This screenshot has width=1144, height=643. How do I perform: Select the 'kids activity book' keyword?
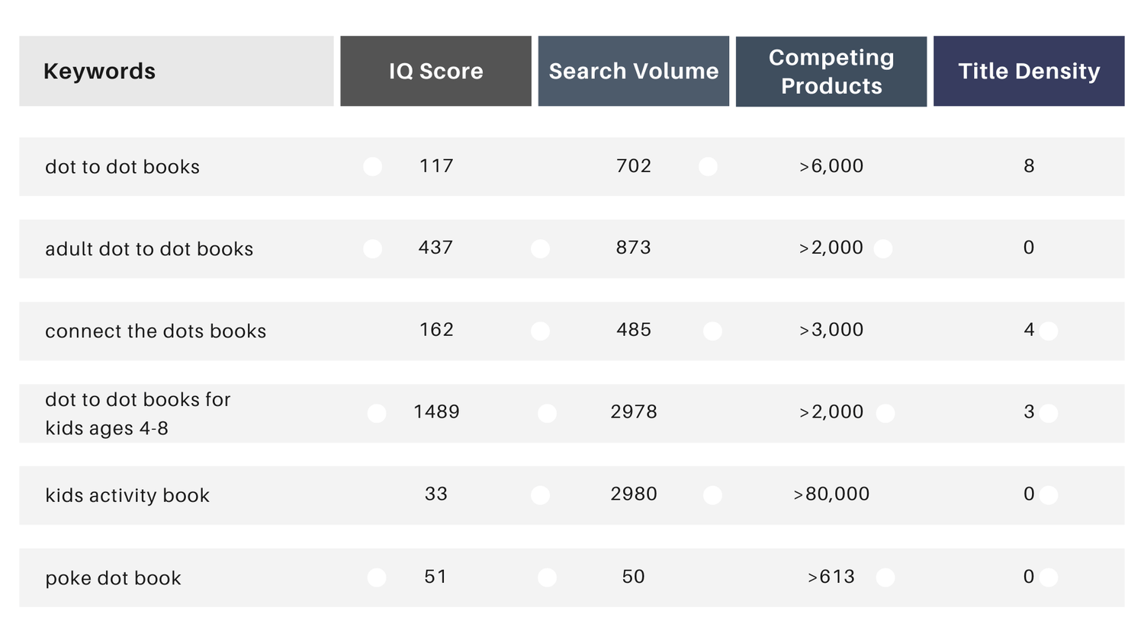click(x=127, y=495)
